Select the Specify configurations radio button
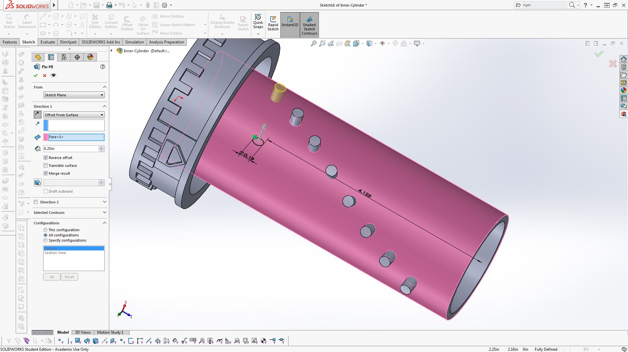The height and width of the screenshot is (352, 628). point(45,240)
